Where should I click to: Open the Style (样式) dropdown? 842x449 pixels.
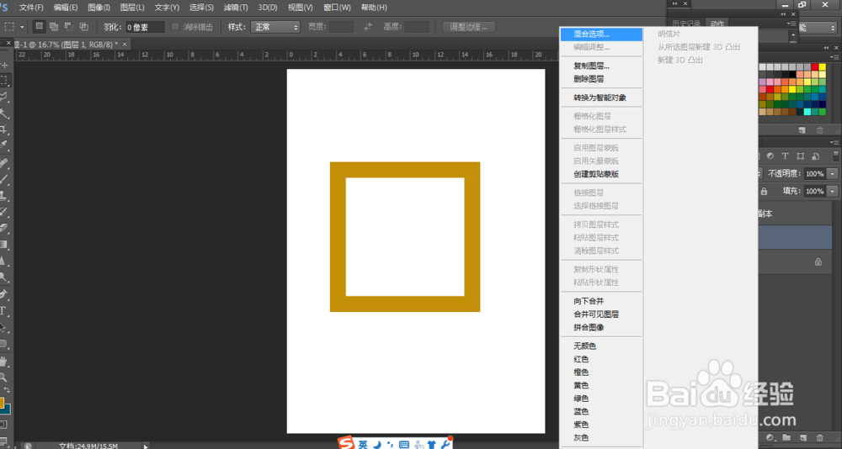[x=275, y=27]
